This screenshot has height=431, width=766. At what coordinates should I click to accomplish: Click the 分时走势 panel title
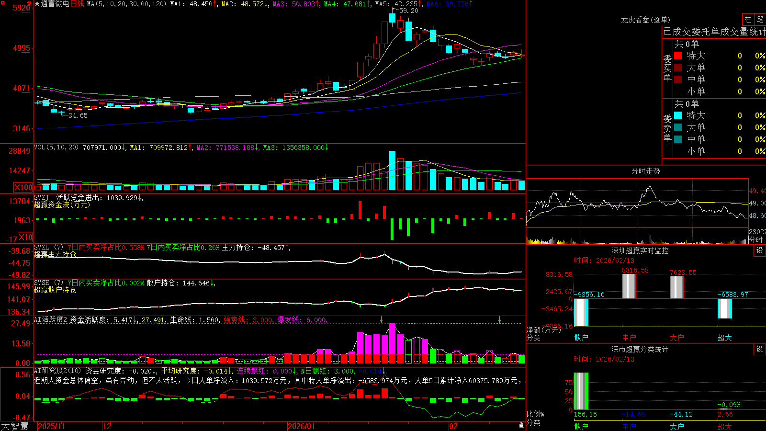pyautogui.click(x=645, y=171)
